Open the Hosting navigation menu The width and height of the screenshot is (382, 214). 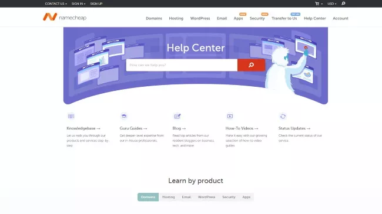[x=176, y=18]
